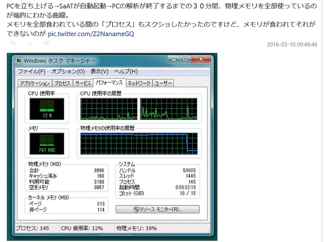324x242 pixels.
Task: Minimize the Task Manager window
Action: pyautogui.click(x=174, y=59)
